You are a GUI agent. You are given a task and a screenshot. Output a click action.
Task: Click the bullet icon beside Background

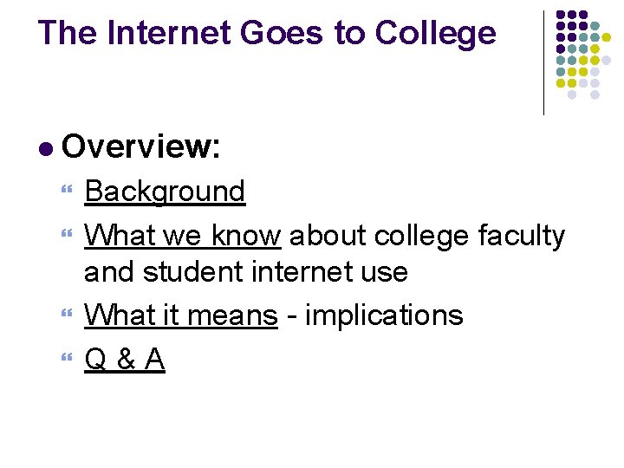click(69, 192)
